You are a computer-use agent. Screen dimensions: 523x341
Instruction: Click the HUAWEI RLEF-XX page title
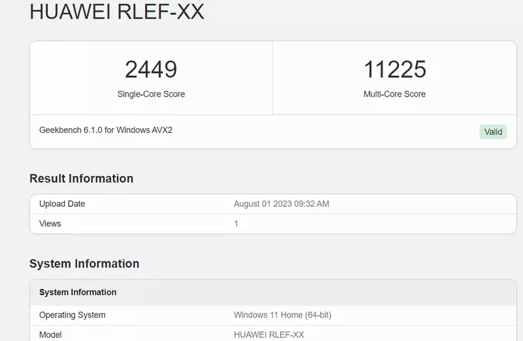coord(116,12)
